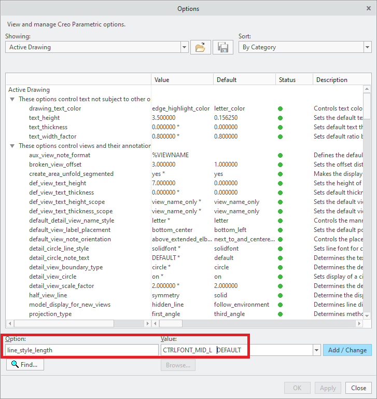Click the open configuration file folder icon
The height and width of the screenshot is (399, 377).
[200, 47]
